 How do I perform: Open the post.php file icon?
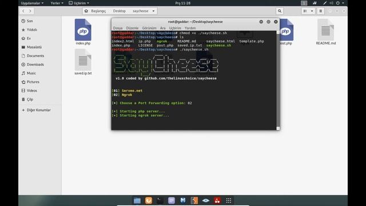286,30
